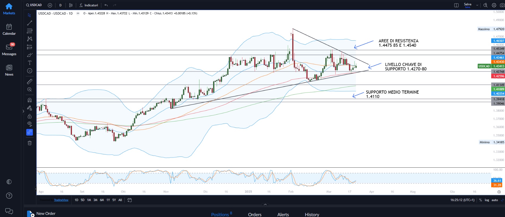Expand the bottom panel with the chevron
Image resolution: width=505 pixels, height=217 pixels.
click(x=265, y=205)
